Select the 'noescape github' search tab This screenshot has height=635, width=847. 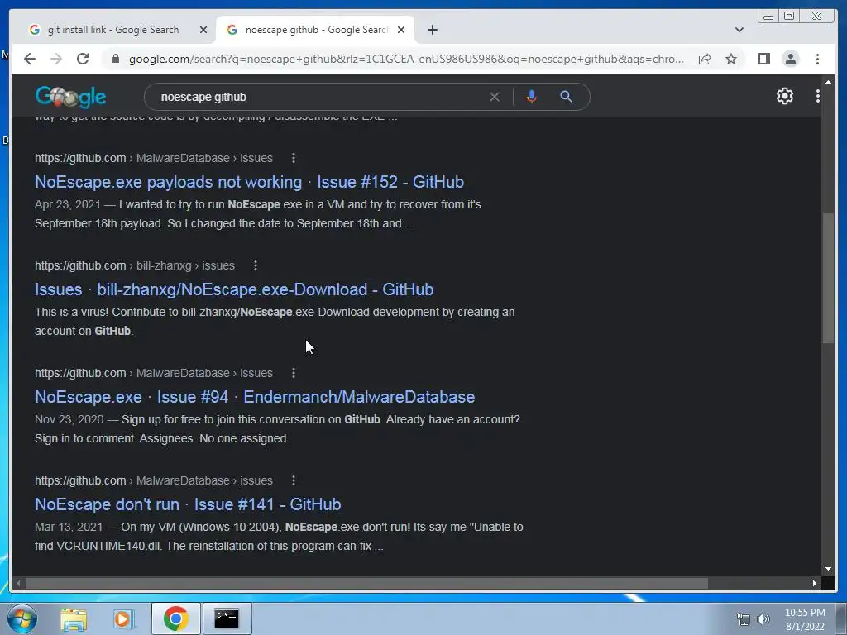[315, 30]
